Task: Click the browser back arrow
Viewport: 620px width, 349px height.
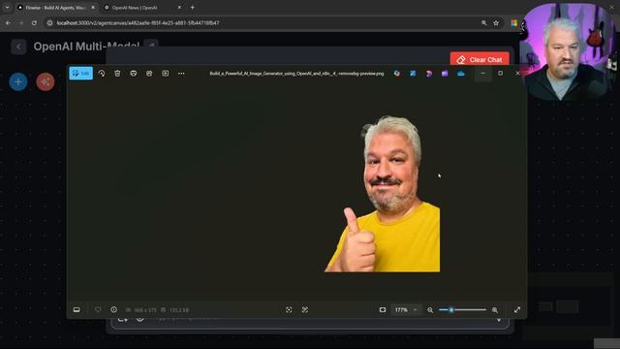Action: tap(8, 23)
